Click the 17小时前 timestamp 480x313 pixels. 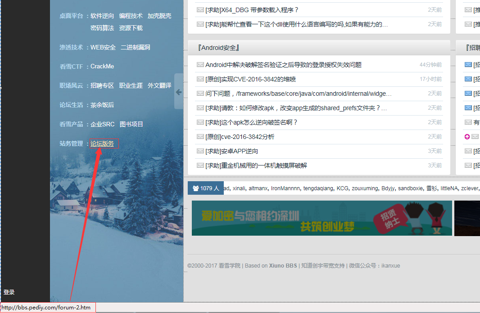tap(430, 79)
